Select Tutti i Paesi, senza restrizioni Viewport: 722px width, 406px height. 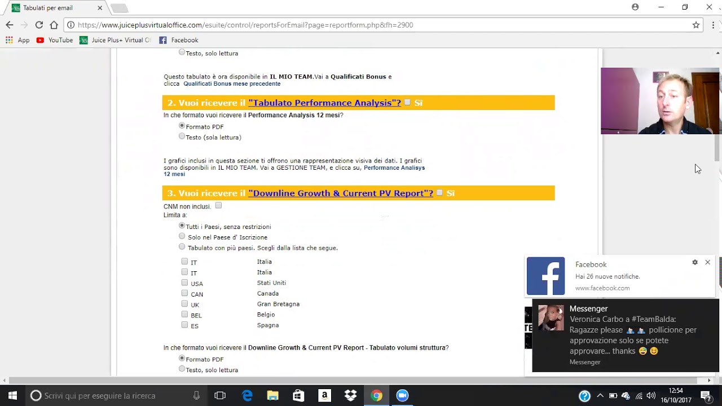[x=182, y=226]
